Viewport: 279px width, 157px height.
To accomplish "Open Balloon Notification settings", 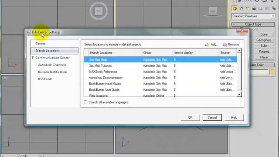I will (52, 72).
